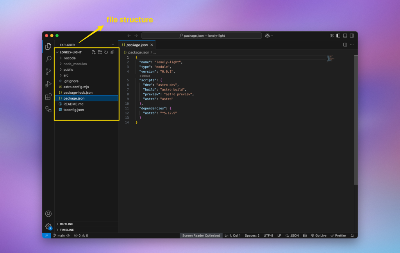The image size is (400, 253).
Task: Click the Refresh Explorer icon
Action: [106, 52]
